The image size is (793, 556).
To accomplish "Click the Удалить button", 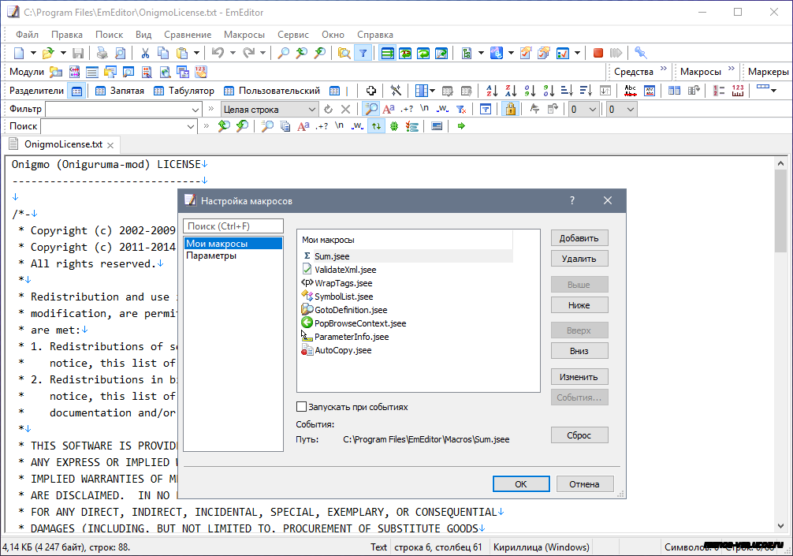I will tap(579, 259).
